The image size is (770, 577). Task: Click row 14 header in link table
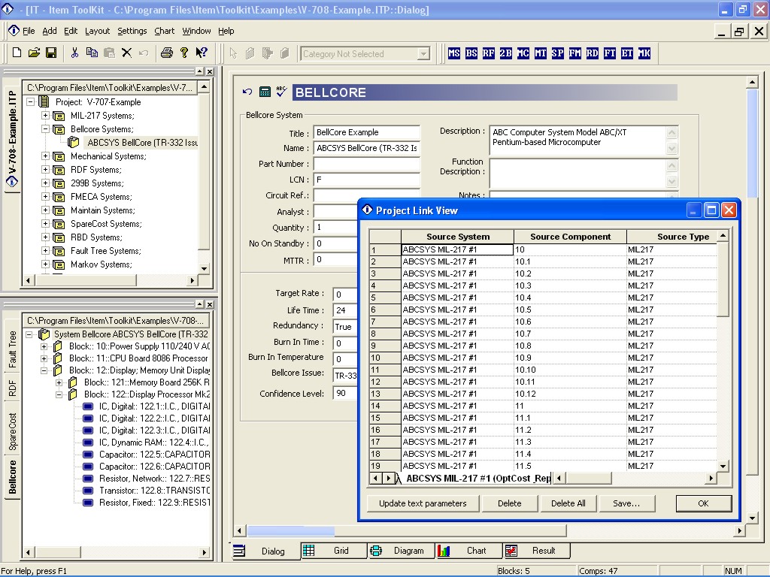[x=385, y=406]
